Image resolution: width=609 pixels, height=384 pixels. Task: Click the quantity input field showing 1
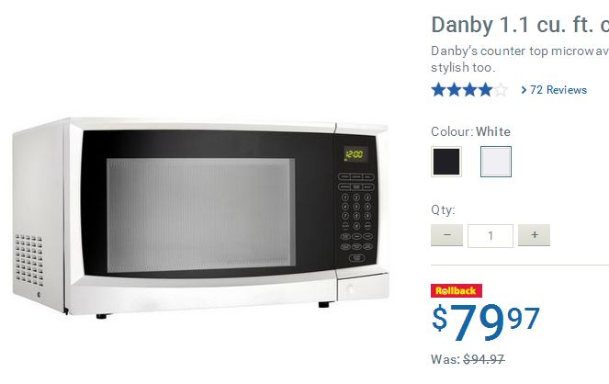coord(491,236)
